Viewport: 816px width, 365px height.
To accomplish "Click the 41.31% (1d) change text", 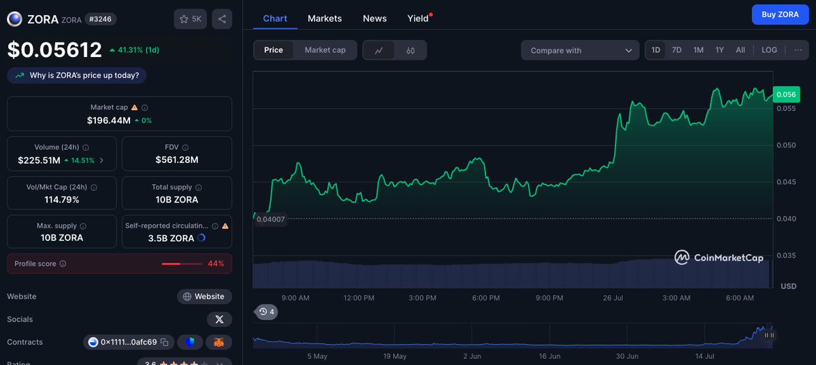I will (x=138, y=50).
